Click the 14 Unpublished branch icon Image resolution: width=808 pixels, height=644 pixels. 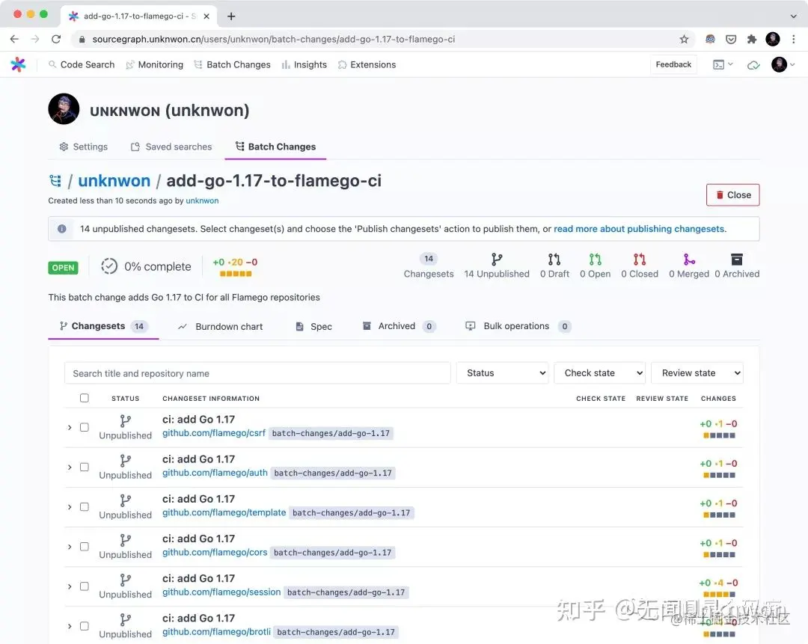pyautogui.click(x=497, y=259)
